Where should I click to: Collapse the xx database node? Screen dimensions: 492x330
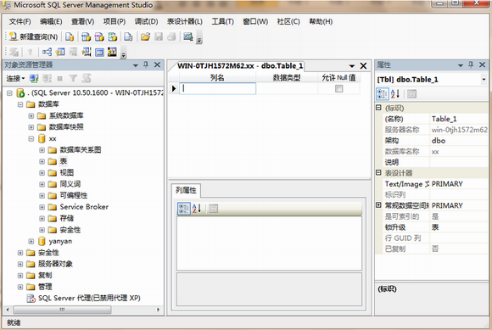click(31, 138)
